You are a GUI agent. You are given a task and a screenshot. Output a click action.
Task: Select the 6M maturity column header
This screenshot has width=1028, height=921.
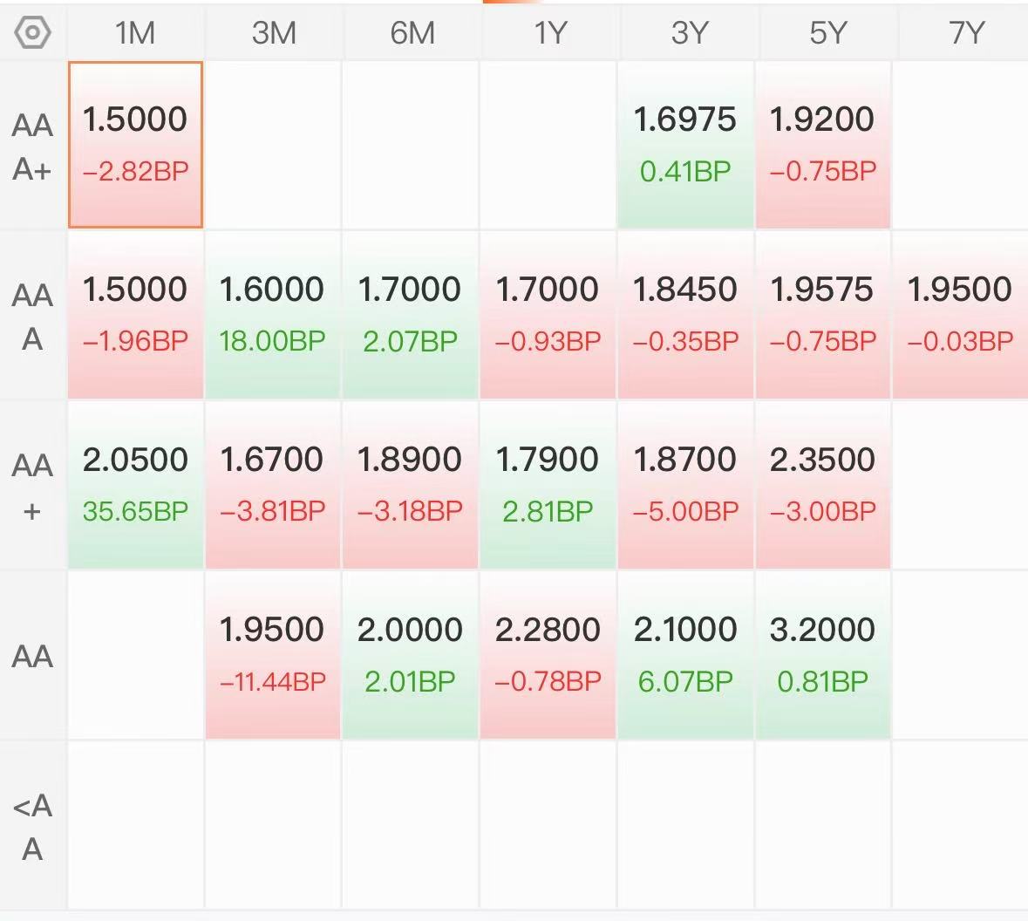(412, 33)
